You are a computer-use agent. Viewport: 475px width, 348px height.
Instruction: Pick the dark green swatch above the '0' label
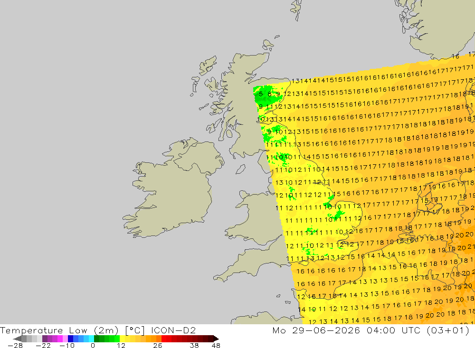click(96, 339)
